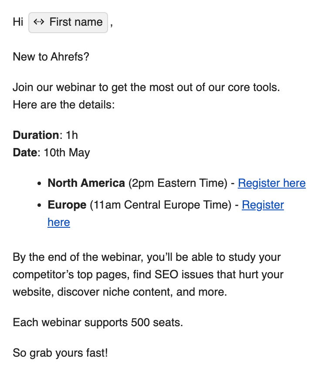Screen dimensions: 318x371
Task: Click the "1h" duration value
Action: (72, 135)
